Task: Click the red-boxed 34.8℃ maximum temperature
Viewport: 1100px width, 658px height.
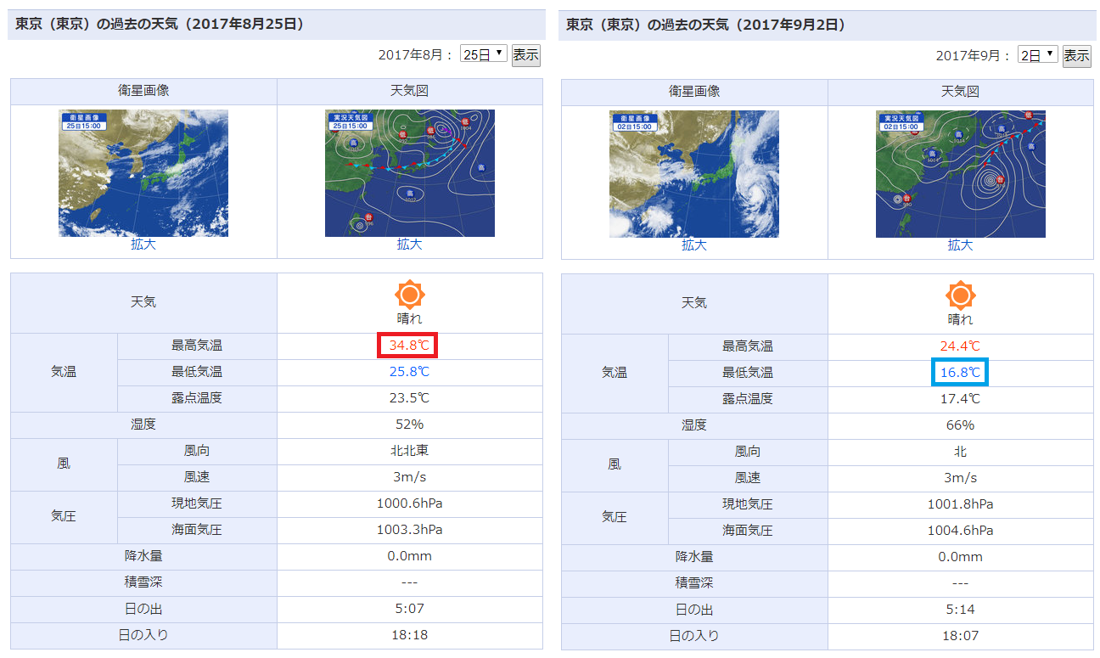Action: click(x=409, y=346)
